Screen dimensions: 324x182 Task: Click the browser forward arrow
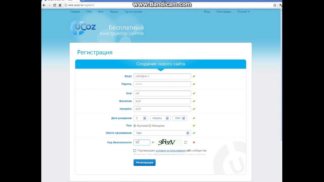49,5
